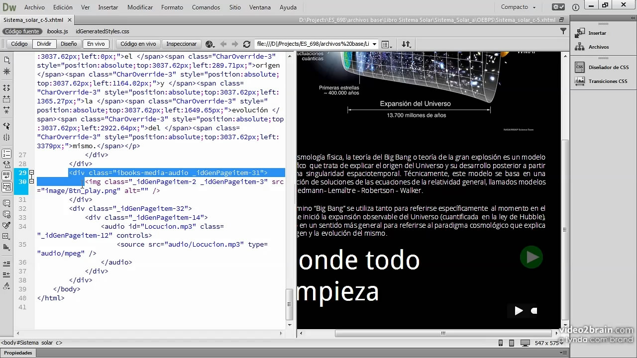The image size is (637, 358).
Task: Click sync settings gear-check icon
Action: [559, 7]
